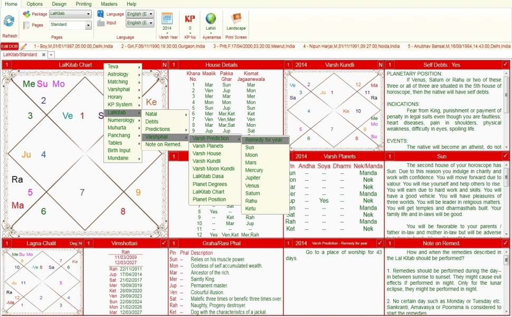Click the N button on Lagna-Chalit panel
The width and height of the screenshot is (512, 317).
pos(80,244)
